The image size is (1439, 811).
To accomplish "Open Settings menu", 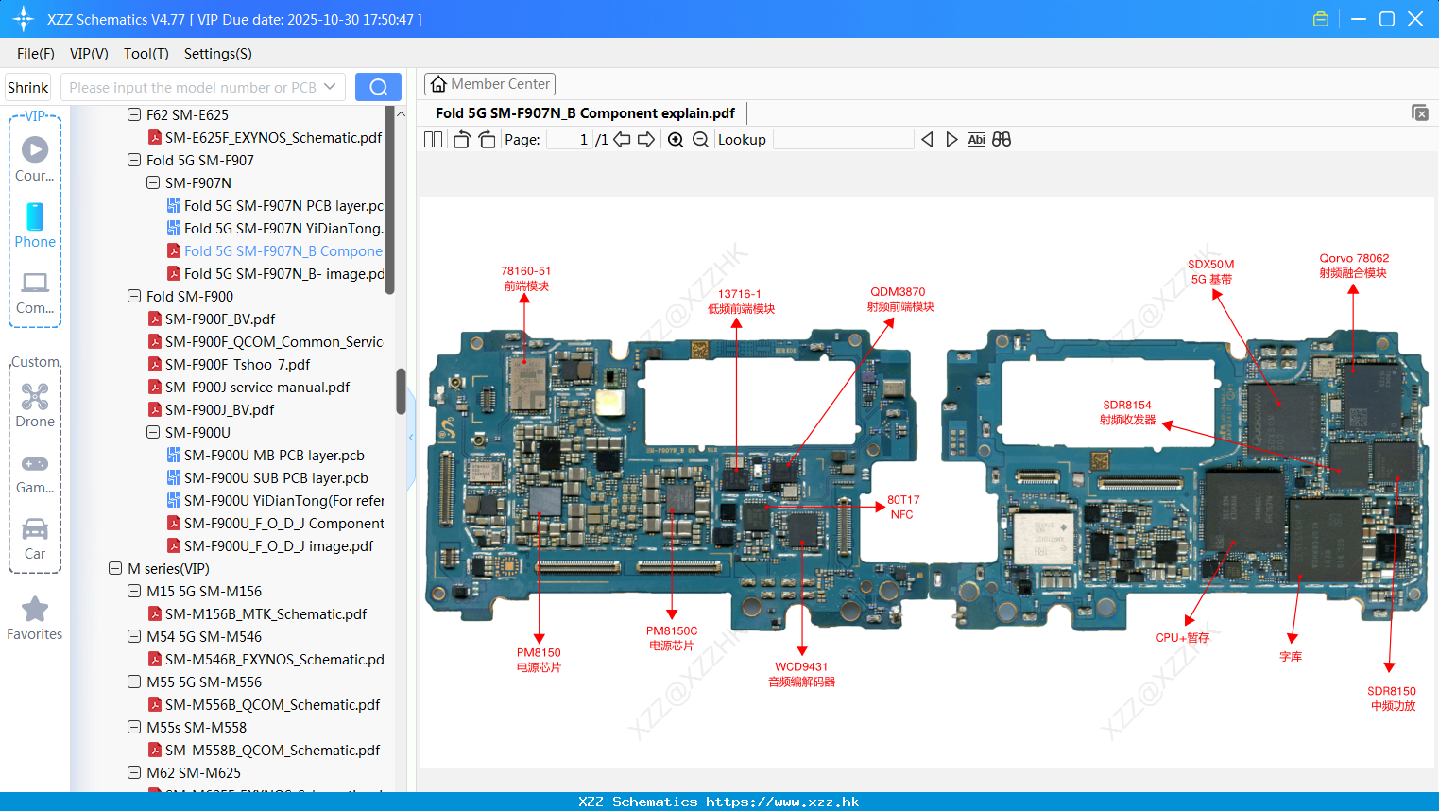I will point(218,54).
